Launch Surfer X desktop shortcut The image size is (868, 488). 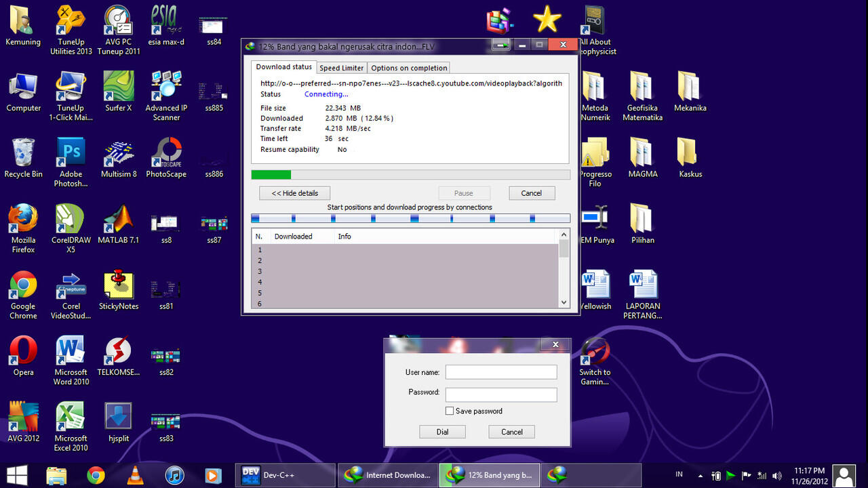click(119, 92)
